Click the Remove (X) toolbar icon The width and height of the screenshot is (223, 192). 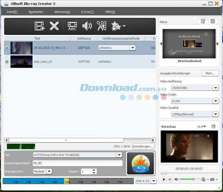point(54,26)
